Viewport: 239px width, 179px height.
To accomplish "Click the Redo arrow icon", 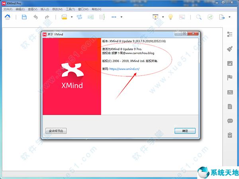I will pyautogui.click(x=47, y=17).
